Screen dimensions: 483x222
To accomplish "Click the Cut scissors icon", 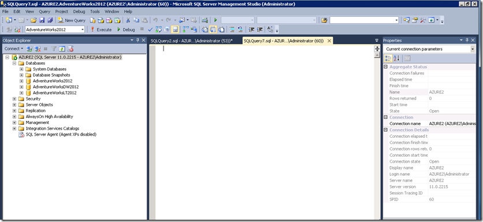I will tap(128, 20).
